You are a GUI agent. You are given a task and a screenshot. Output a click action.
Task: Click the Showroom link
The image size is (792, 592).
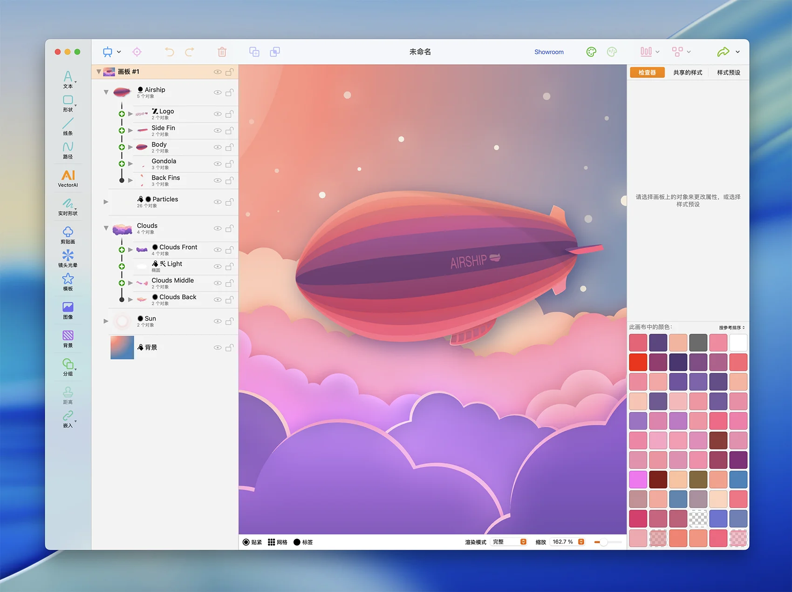coord(549,52)
